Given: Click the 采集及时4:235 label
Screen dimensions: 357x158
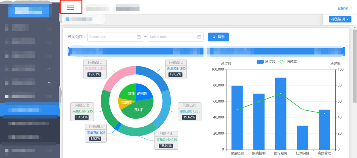Looking at the screenshot, I should (83, 112).
